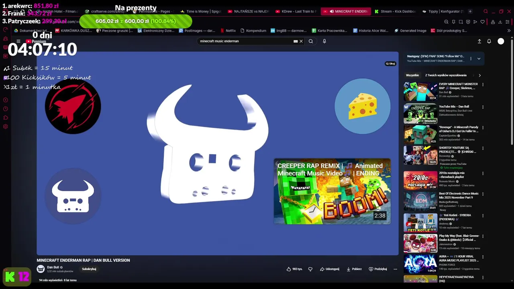Open Generated Image bookmark
This screenshot has width=514, height=289.
(x=410, y=31)
